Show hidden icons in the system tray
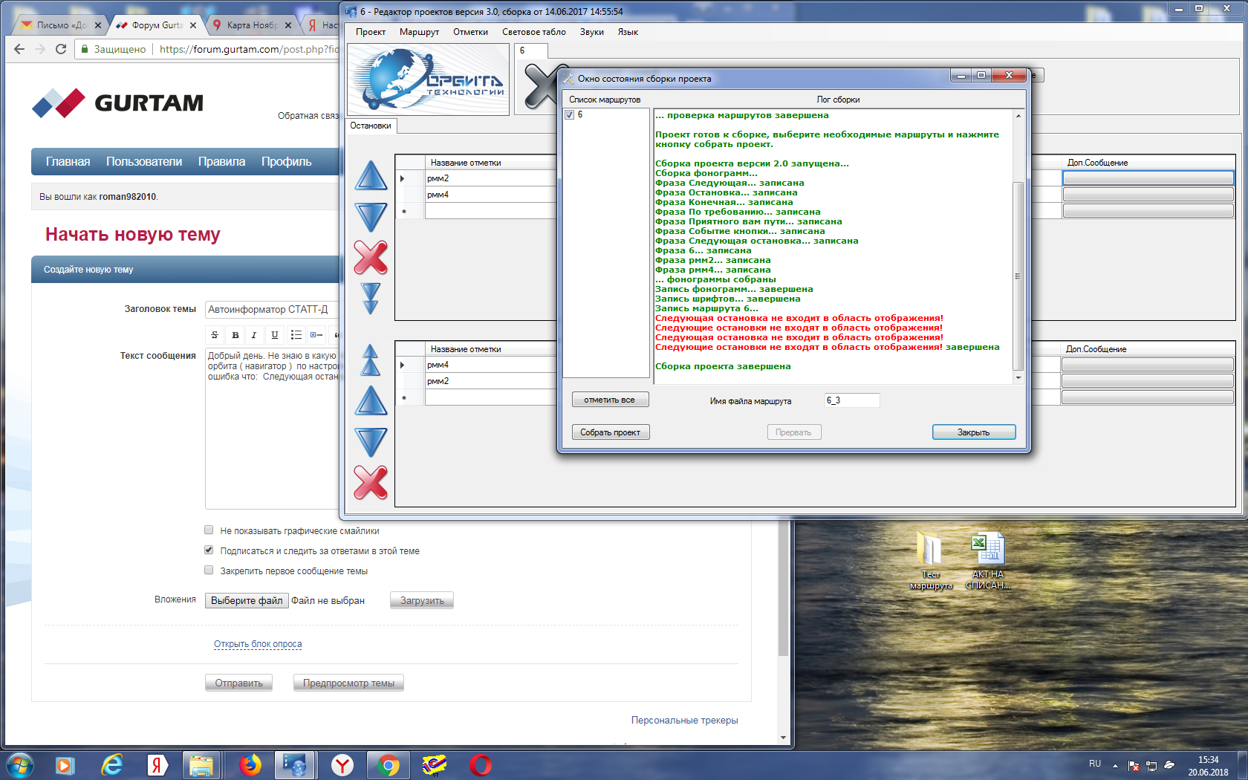Viewport: 1248px width, 780px height. click(1115, 765)
